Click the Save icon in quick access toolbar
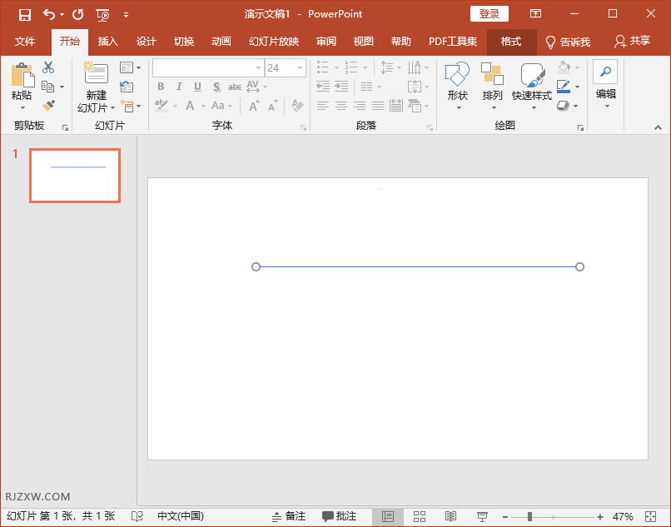This screenshot has height=527, width=671. point(25,14)
